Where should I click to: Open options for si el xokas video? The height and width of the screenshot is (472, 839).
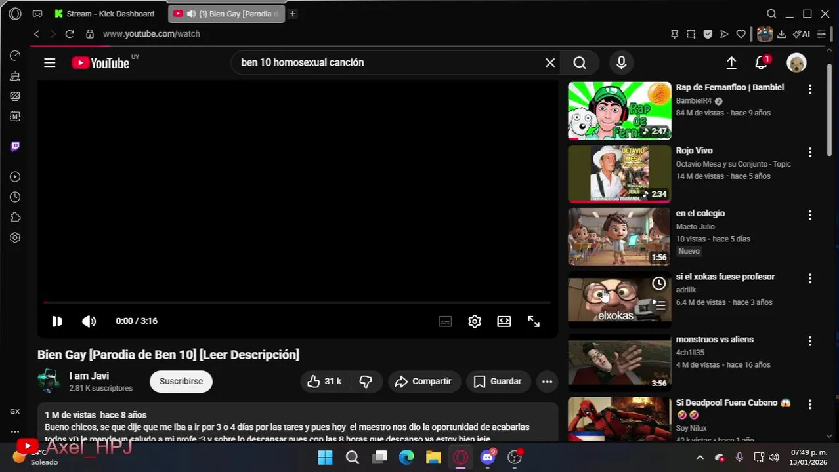[x=809, y=278]
